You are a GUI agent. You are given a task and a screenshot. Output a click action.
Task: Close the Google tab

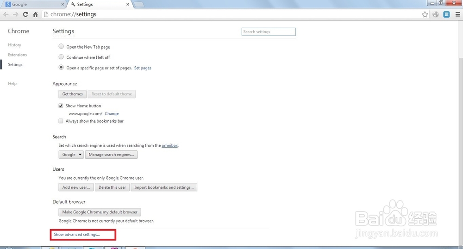pyautogui.click(x=63, y=5)
